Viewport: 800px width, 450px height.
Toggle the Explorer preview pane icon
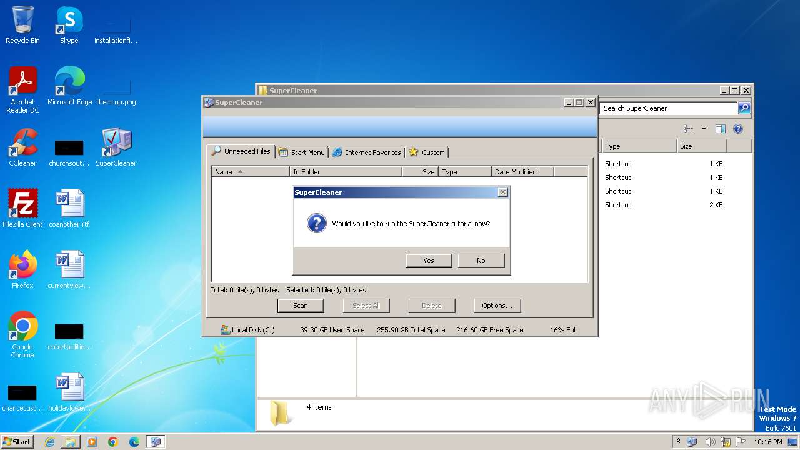point(721,129)
